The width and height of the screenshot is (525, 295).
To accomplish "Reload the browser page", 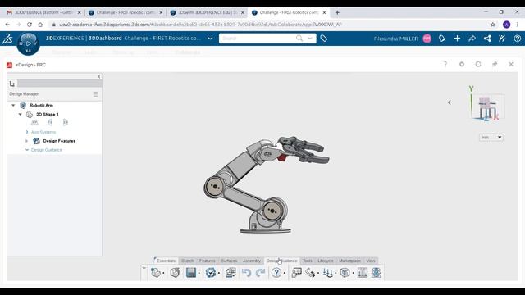I will (30, 25).
